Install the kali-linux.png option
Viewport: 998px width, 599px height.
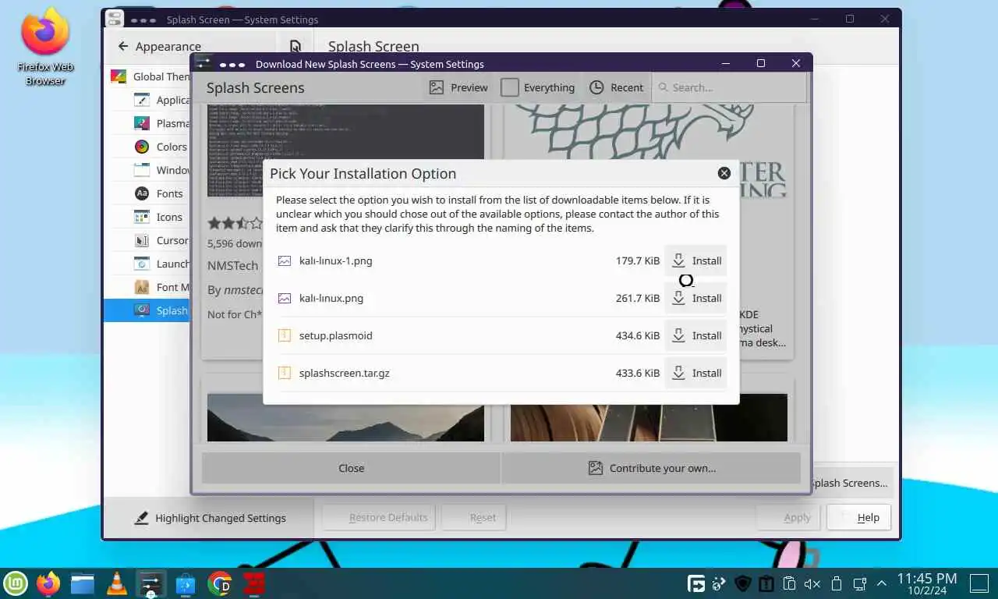[696, 298]
